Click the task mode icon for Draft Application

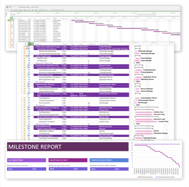coord(29,112)
